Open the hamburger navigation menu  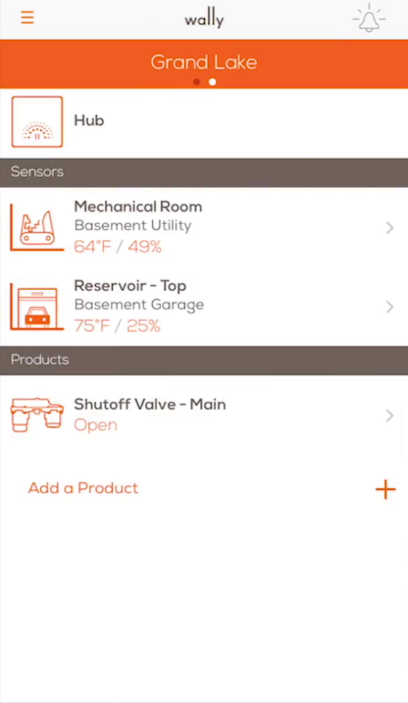coord(27,17)
